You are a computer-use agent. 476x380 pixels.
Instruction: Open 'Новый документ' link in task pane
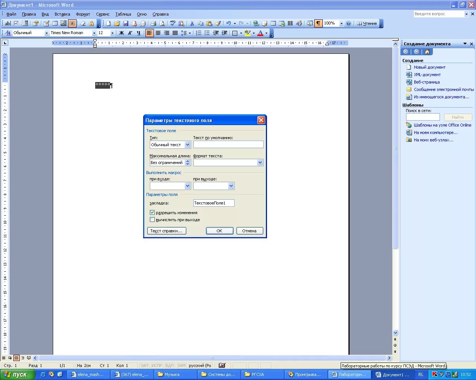(430, 67)
